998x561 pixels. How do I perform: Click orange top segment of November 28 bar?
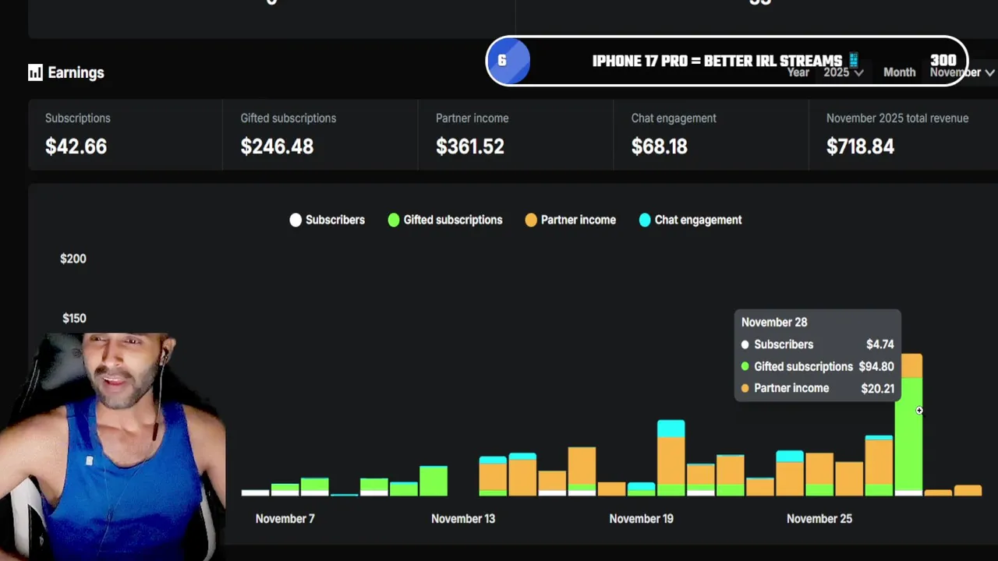pos(911,366)
